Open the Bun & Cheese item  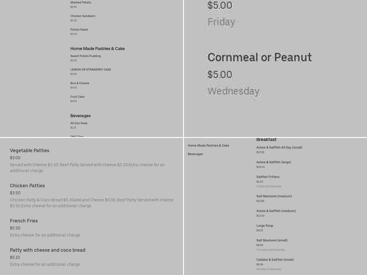tap(80, 83)
